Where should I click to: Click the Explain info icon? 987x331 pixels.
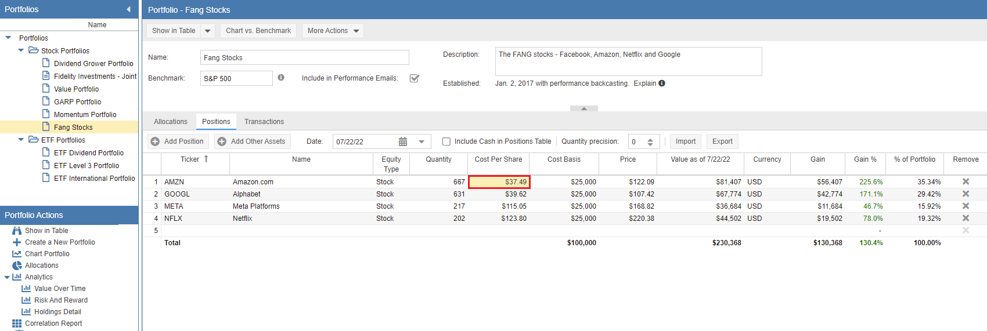click(x=662, y=83)
